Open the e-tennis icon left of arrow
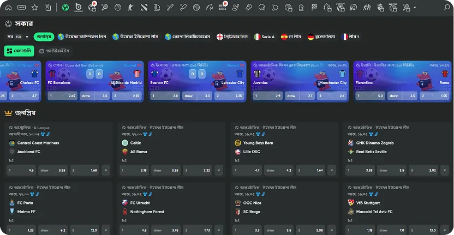Screen dimensions: 454x235 click(406, 8)
